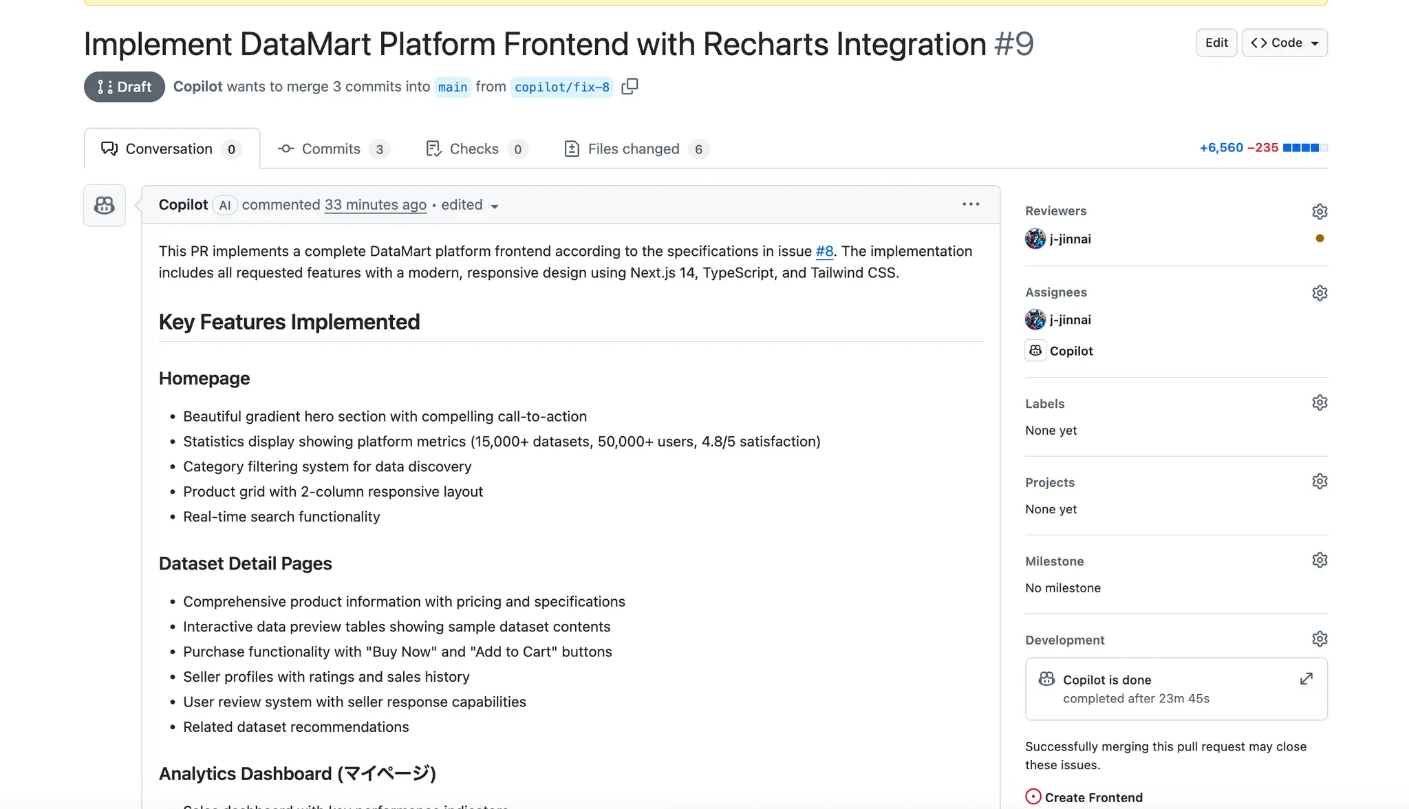This screenshot has width=1409, height=809.
Task: Copy the copilot/fix-8 branch name
Action: pyautogui.click(x=630, y=86)
